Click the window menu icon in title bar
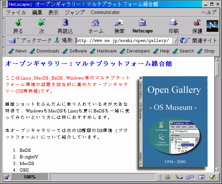The height and width of the screenshot is (184, 222). [4, 4]
